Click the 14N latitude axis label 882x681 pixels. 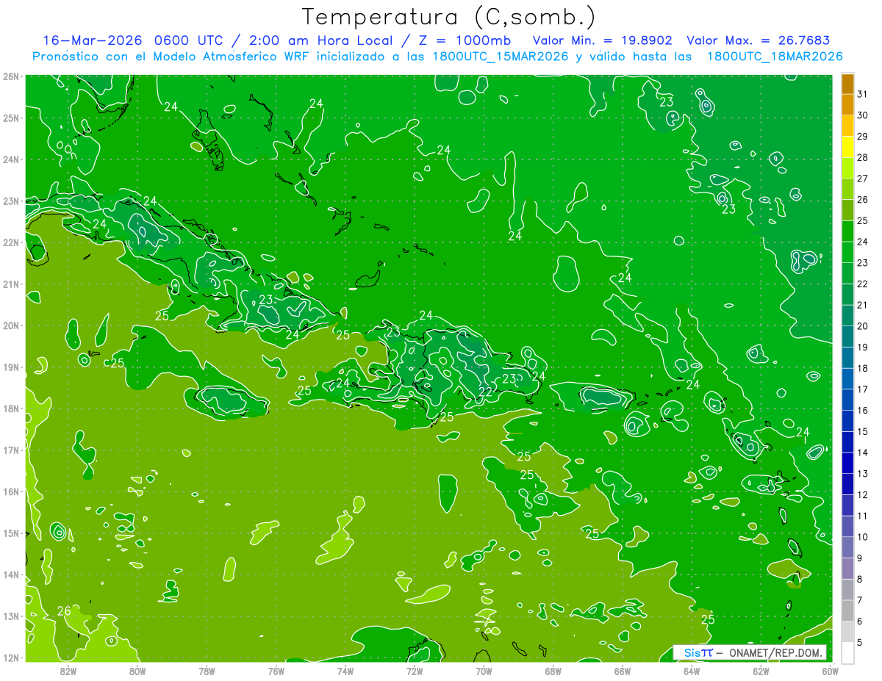pos(12,574)
